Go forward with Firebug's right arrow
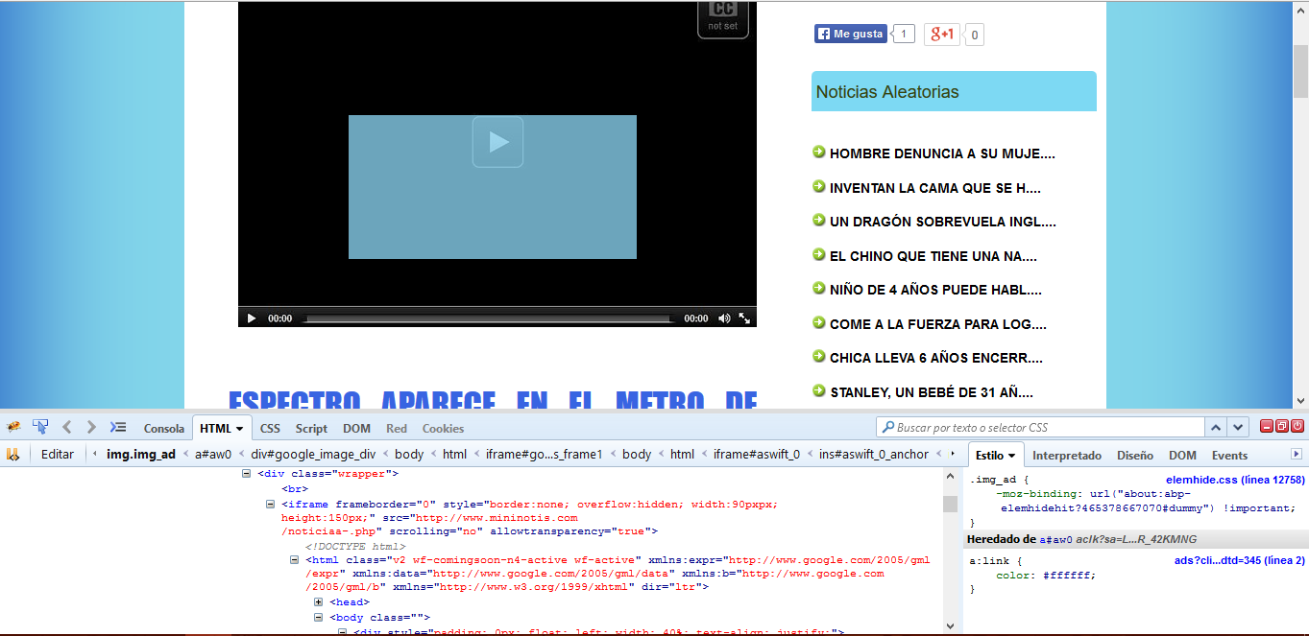 tap(91, 427)
